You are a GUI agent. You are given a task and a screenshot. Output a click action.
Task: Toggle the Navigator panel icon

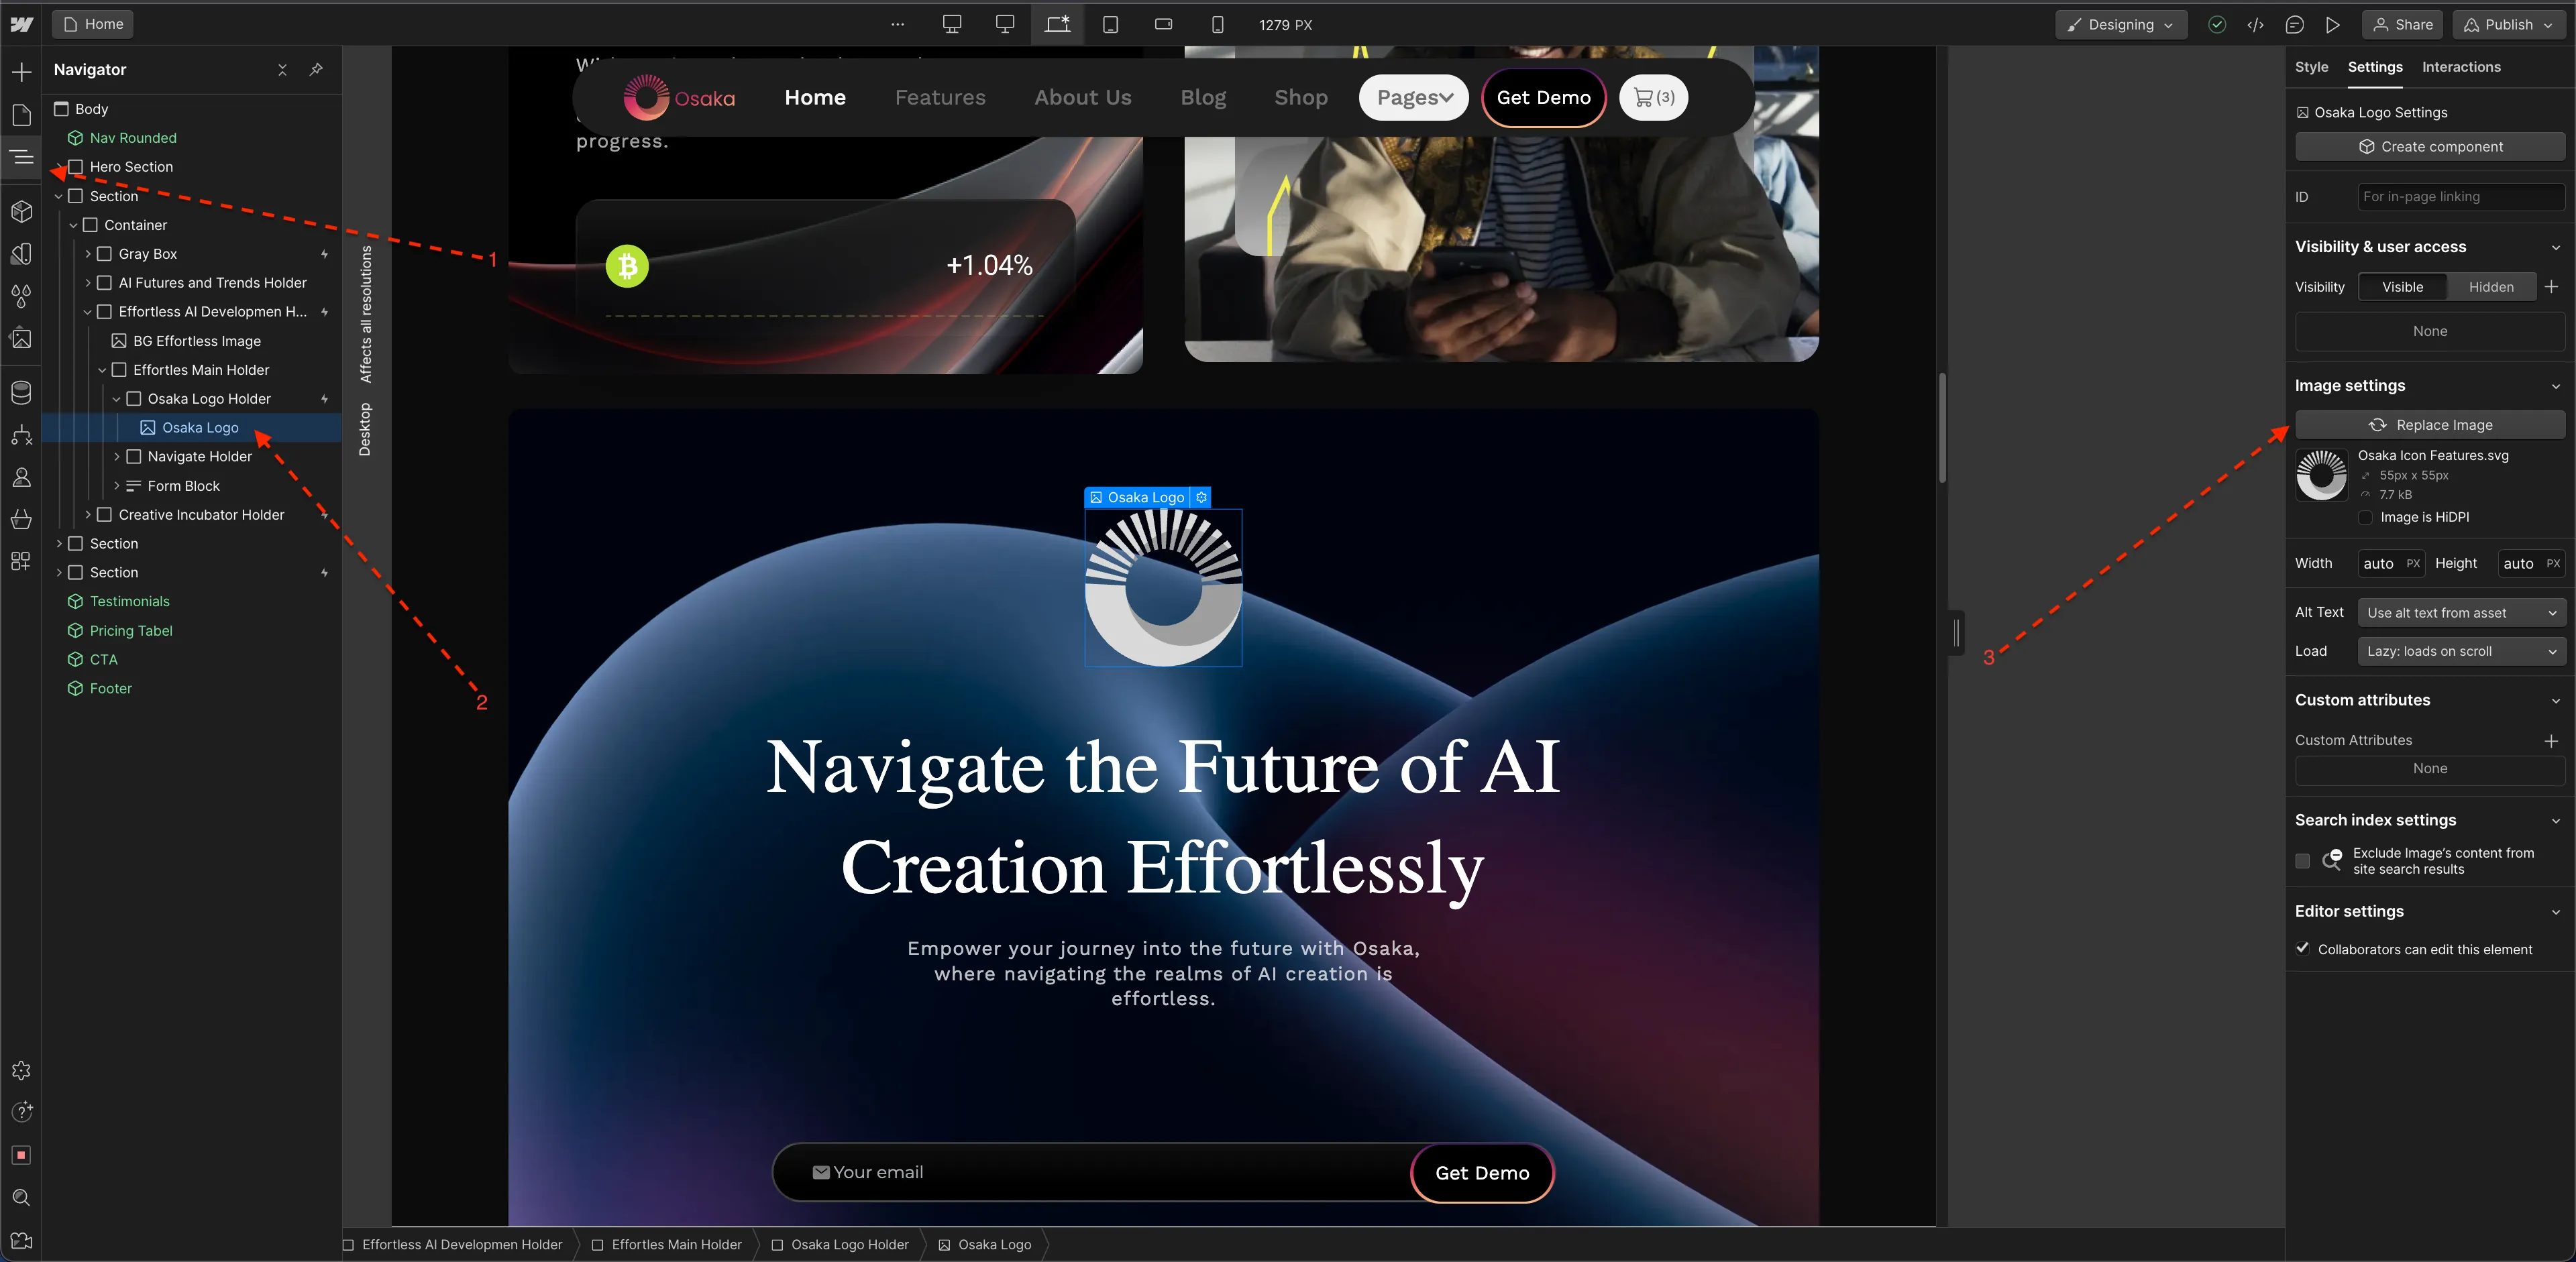pyautogui.click(x=21, y=157)
